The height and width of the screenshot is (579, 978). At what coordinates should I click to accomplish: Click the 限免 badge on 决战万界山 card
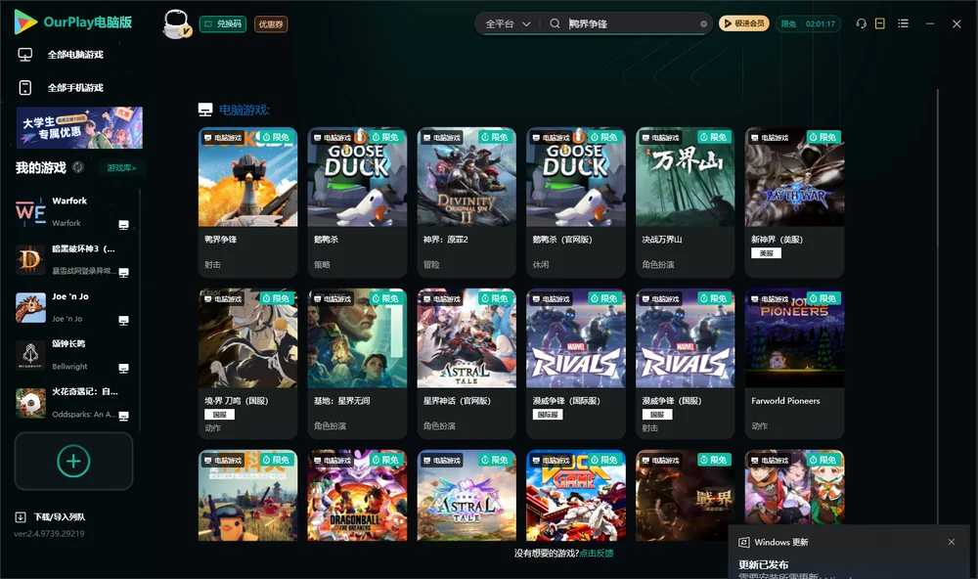click(x=714, y=137)
